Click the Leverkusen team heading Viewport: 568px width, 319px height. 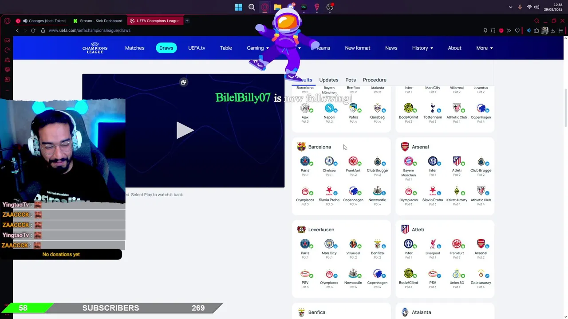tap(321, 230)
